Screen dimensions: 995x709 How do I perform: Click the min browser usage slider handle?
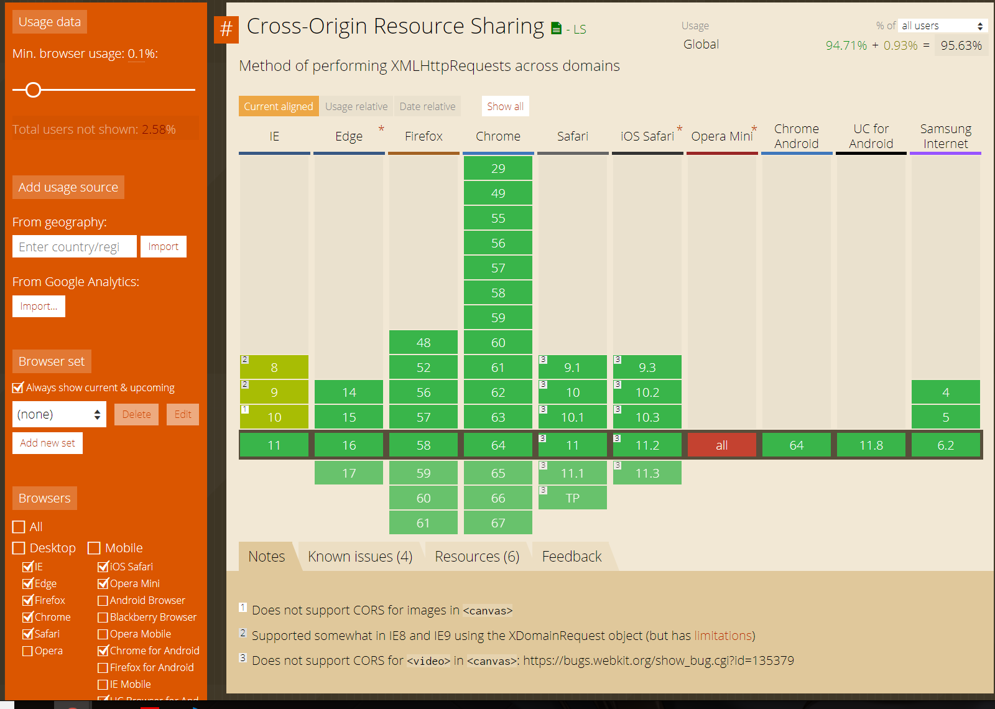pos(34,90)
